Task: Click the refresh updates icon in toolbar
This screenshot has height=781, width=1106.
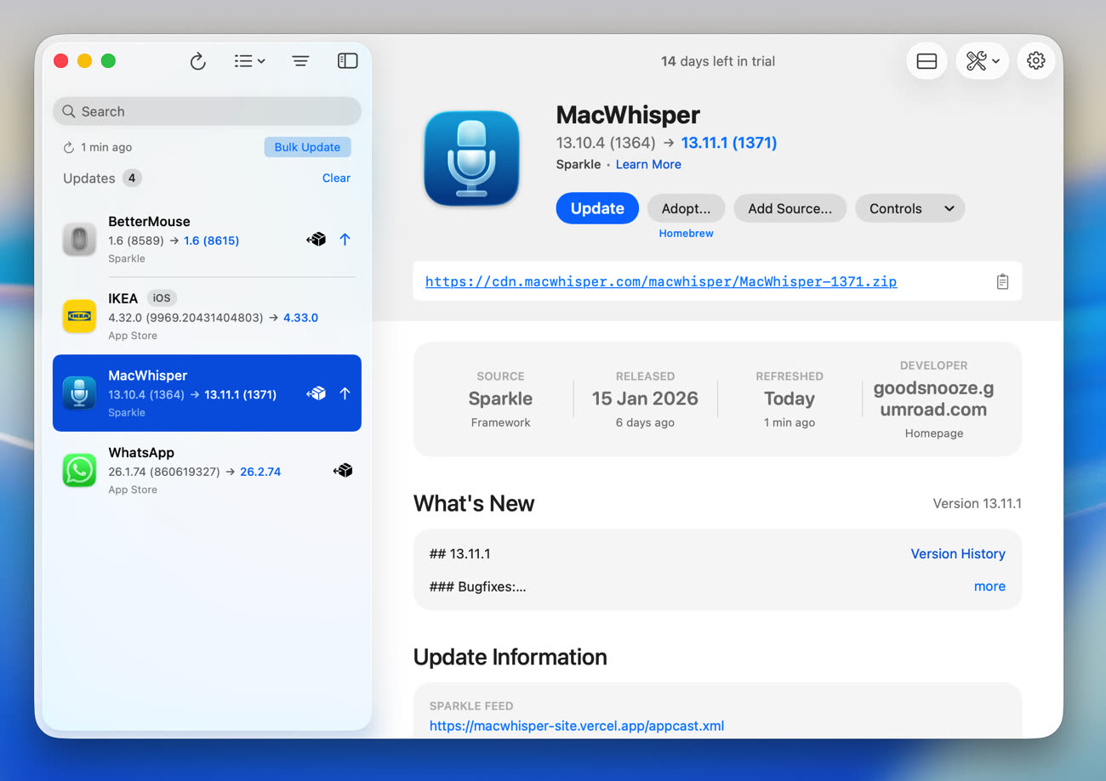Action: pos(197,61)
